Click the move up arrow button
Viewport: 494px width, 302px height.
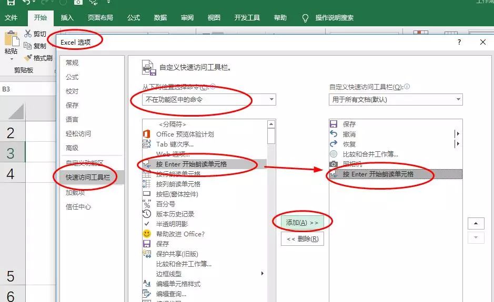[x=476, y=223]
